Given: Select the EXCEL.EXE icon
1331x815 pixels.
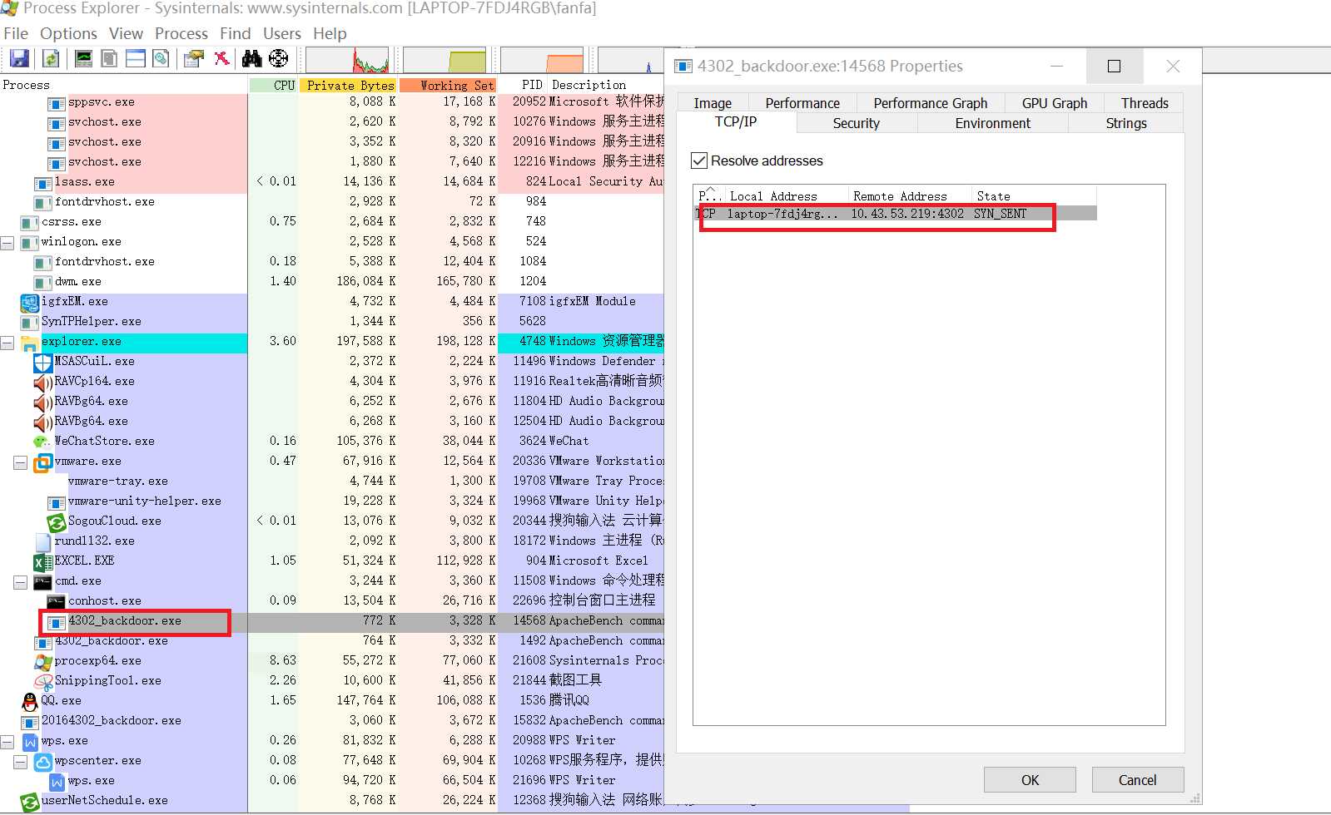Looking at the screenshot, I should 43,562.
